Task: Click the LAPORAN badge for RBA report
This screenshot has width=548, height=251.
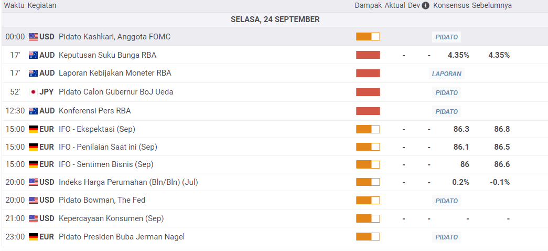Action: 446,74
